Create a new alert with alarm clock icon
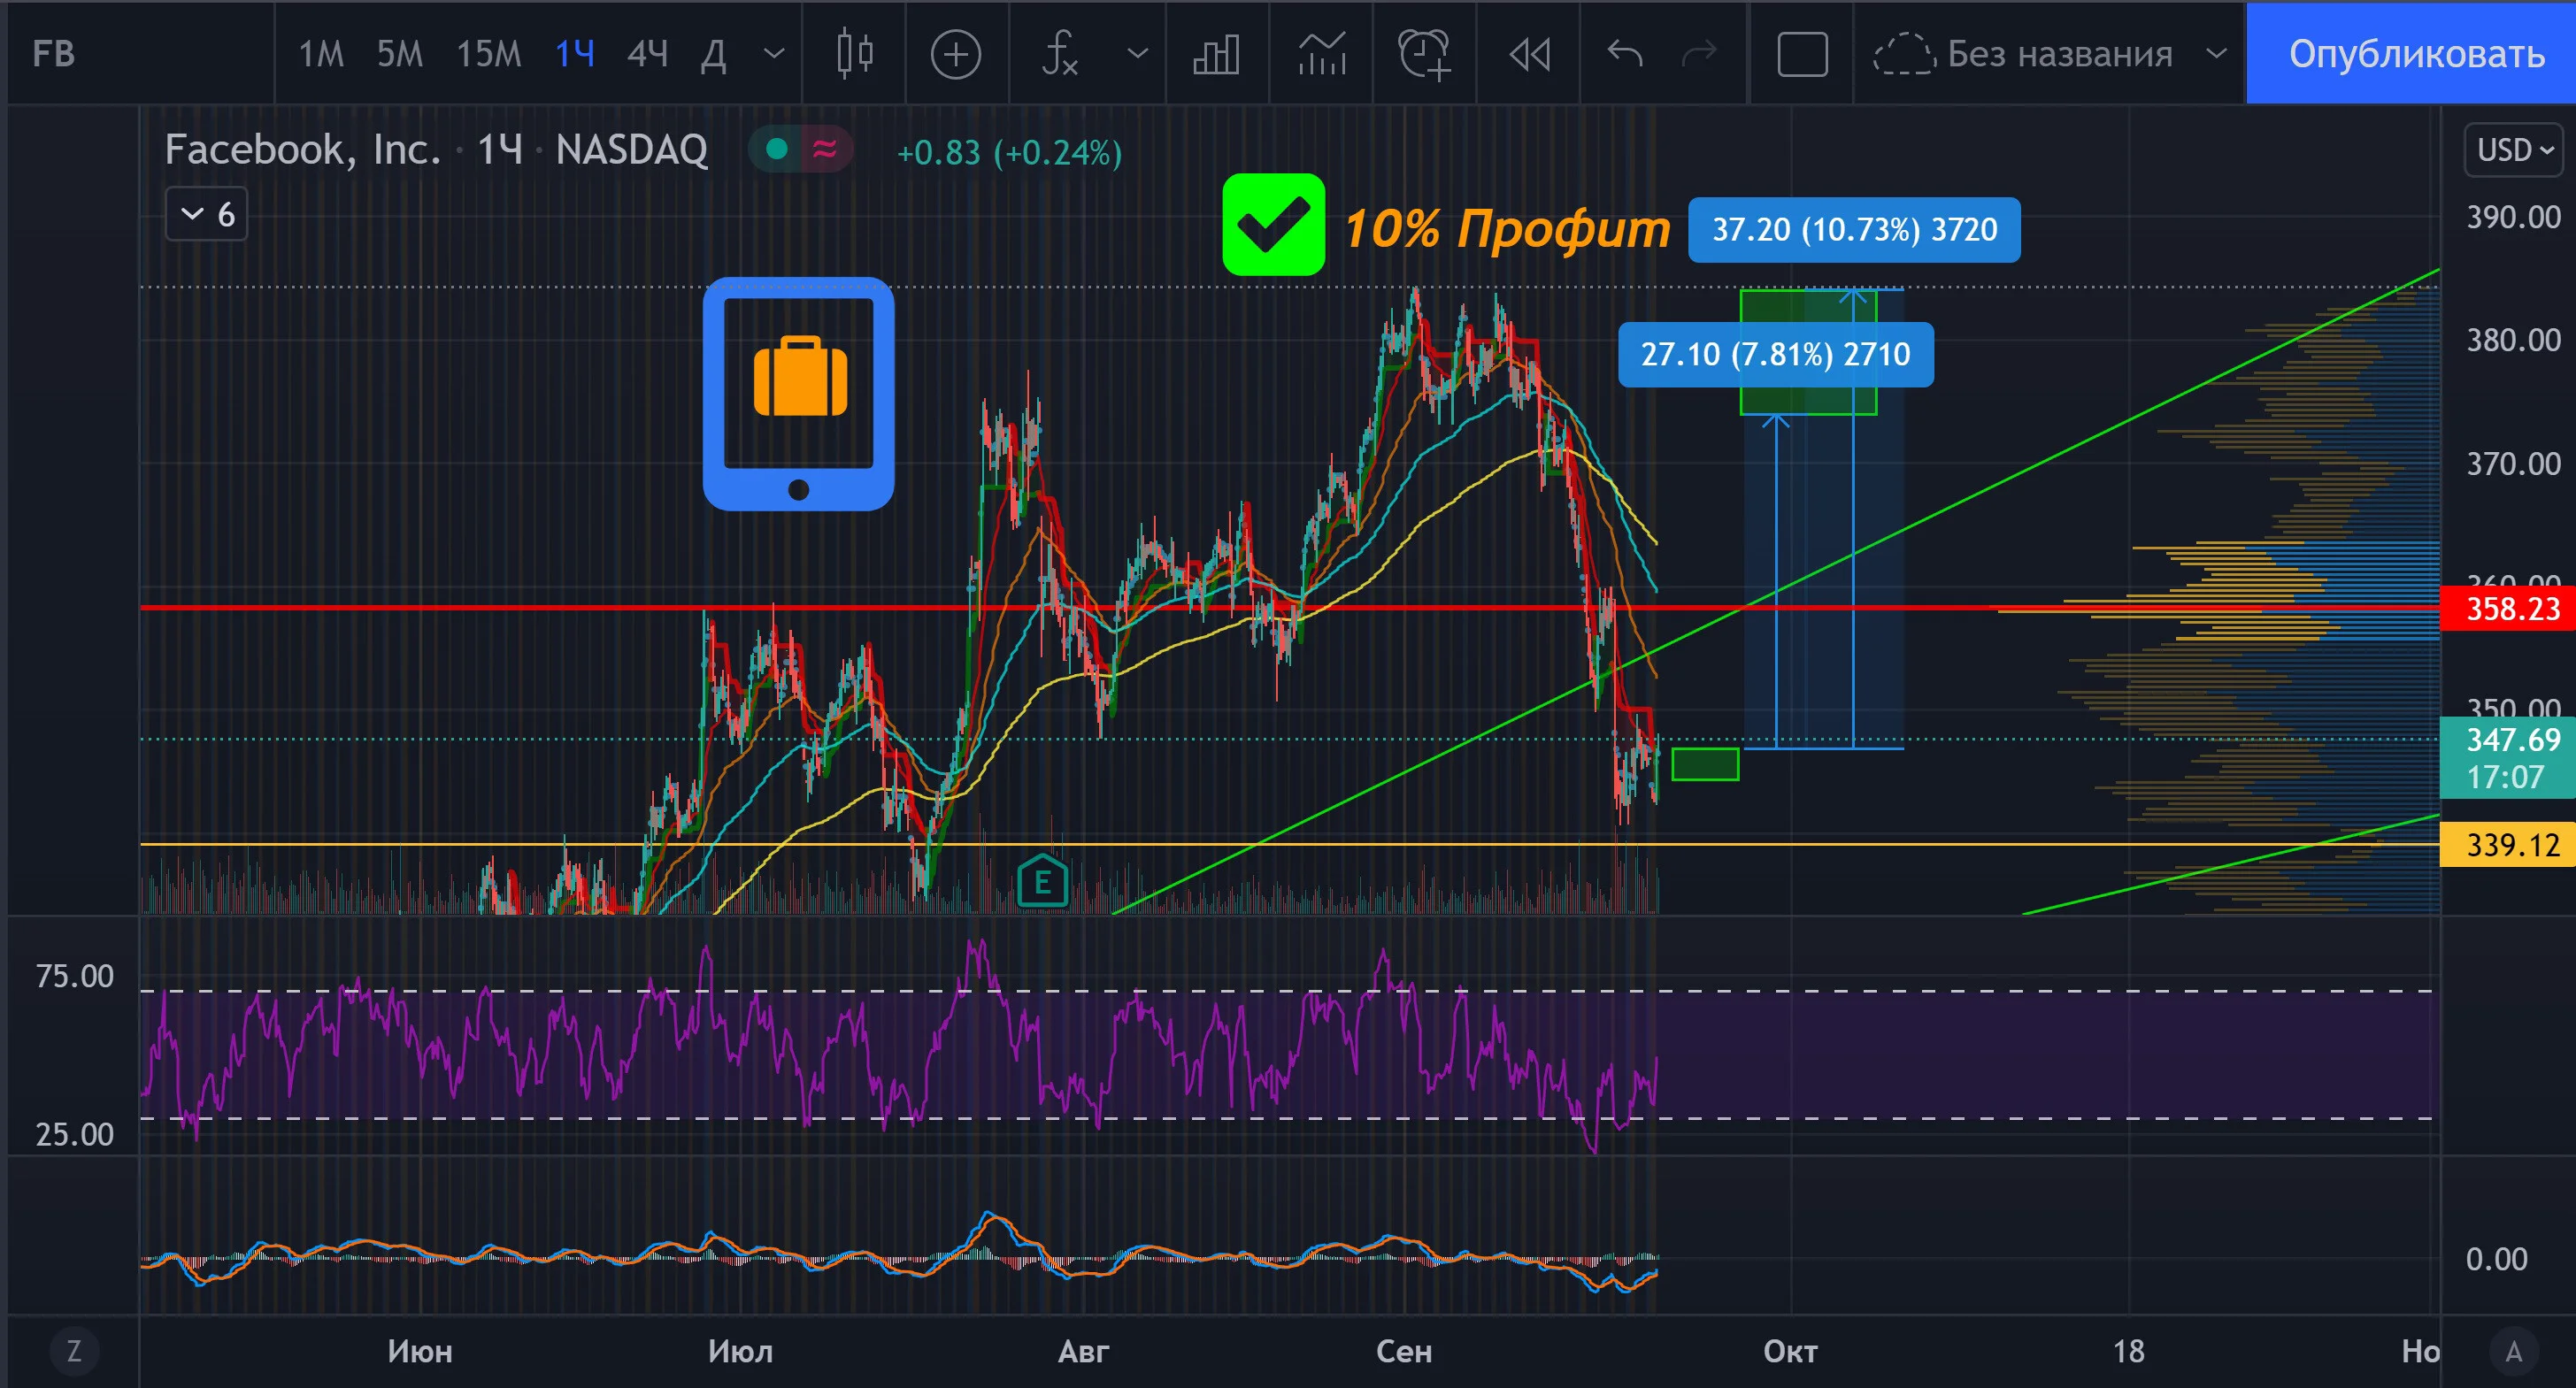 coord(1424,54)
